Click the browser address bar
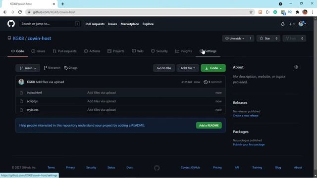This screenshot has width=317, height=178. tap(140, 12)
